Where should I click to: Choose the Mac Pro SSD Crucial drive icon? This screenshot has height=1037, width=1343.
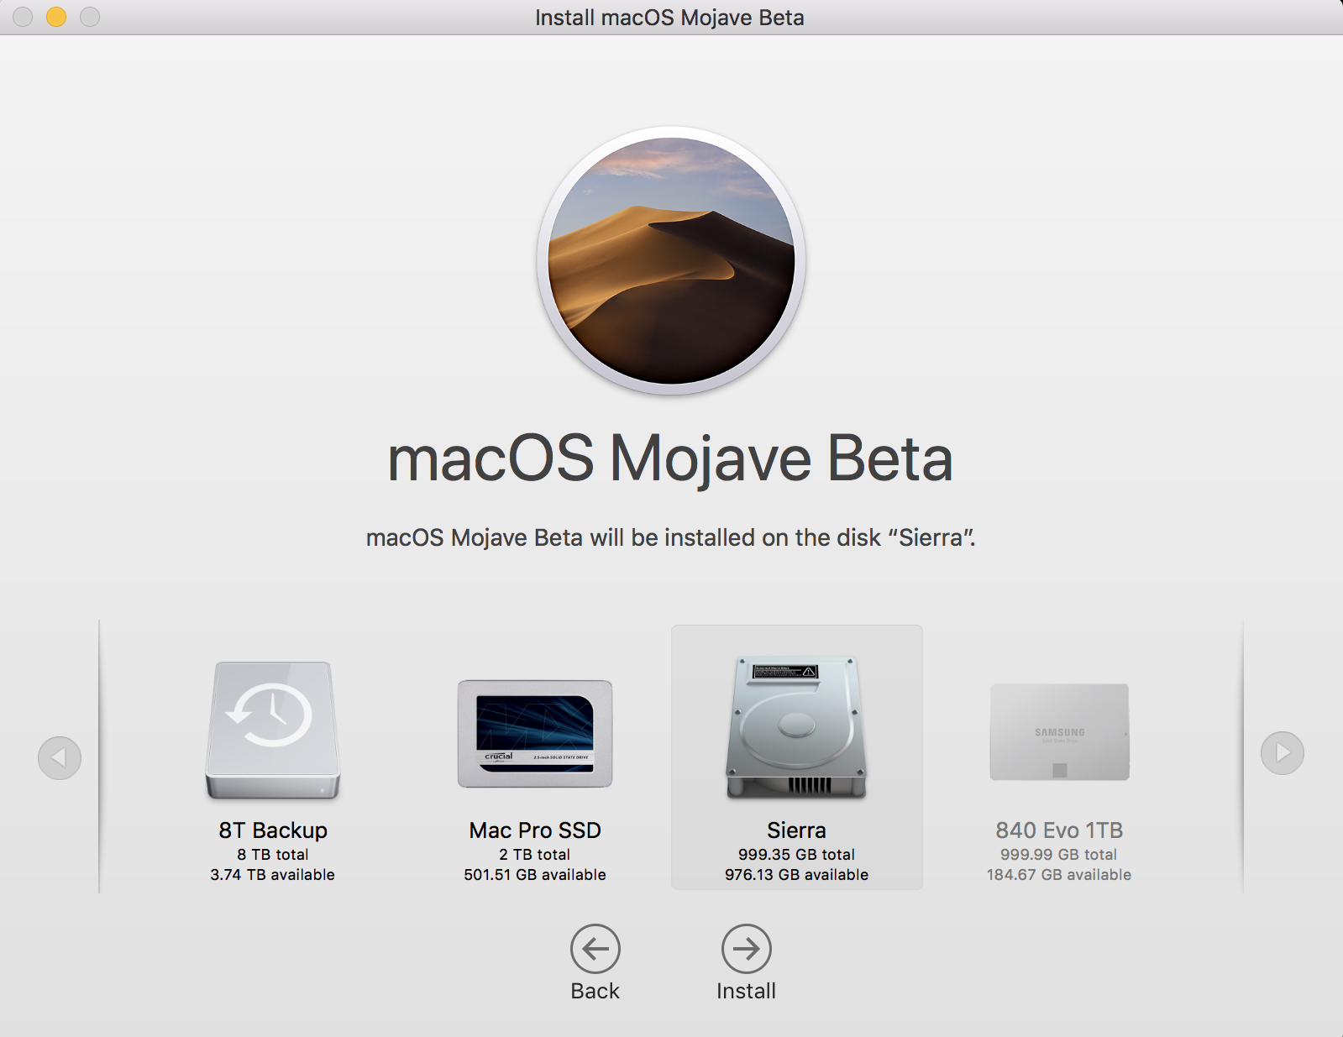tap(535, 734)
